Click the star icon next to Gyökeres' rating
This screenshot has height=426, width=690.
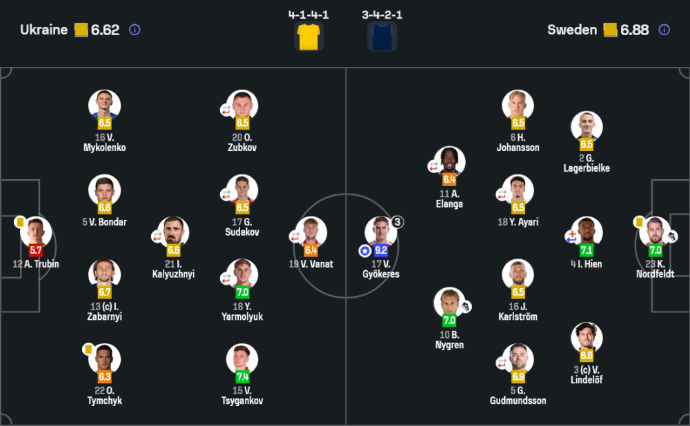click(x=364, y=251)
